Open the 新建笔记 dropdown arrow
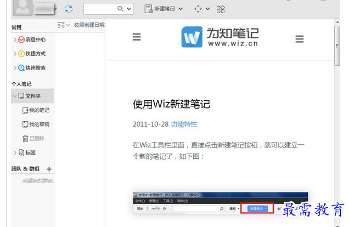This screenshot has width=349, height=227. tap(181, 9)
